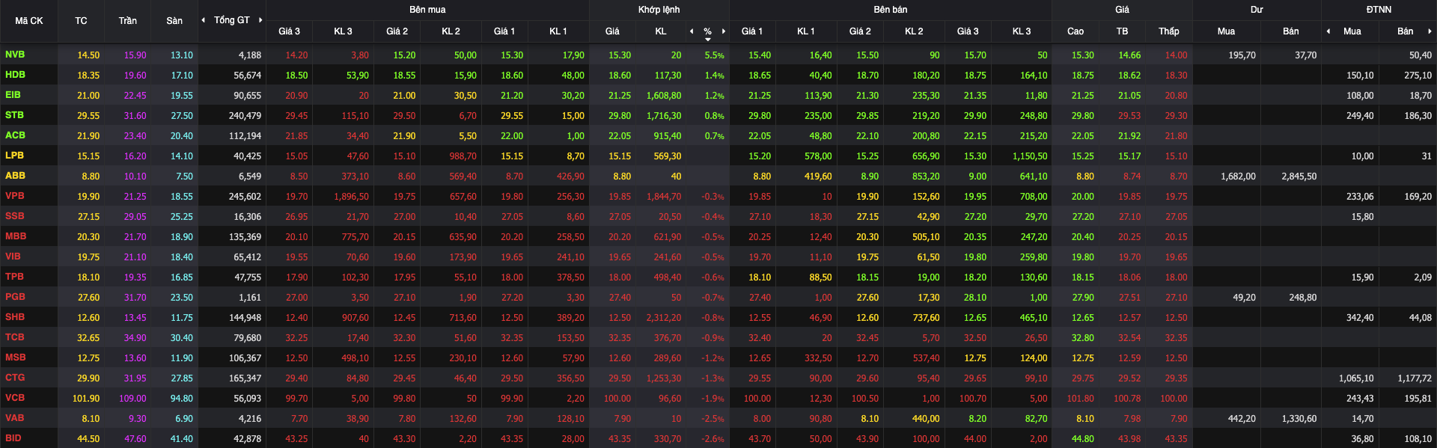The image size is (1437, 448).
Task: Click SHB's matched volume 2,312,20
Action: click(x=664, y=318)
